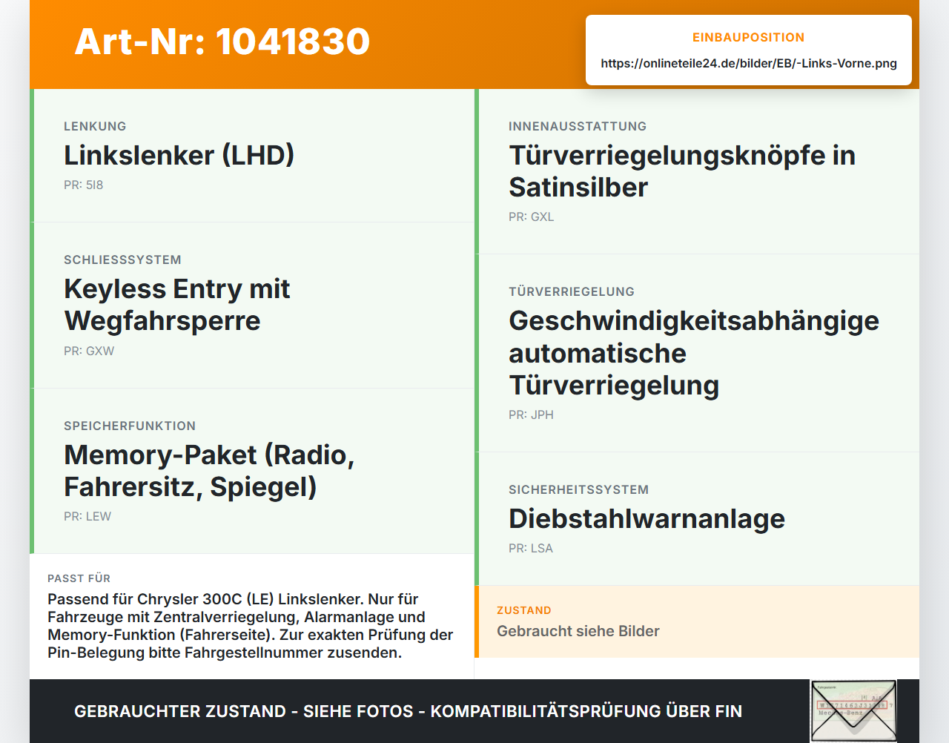949x743 pixels.
Task: Click the Einbauposition label
Action: pos(749,37)
